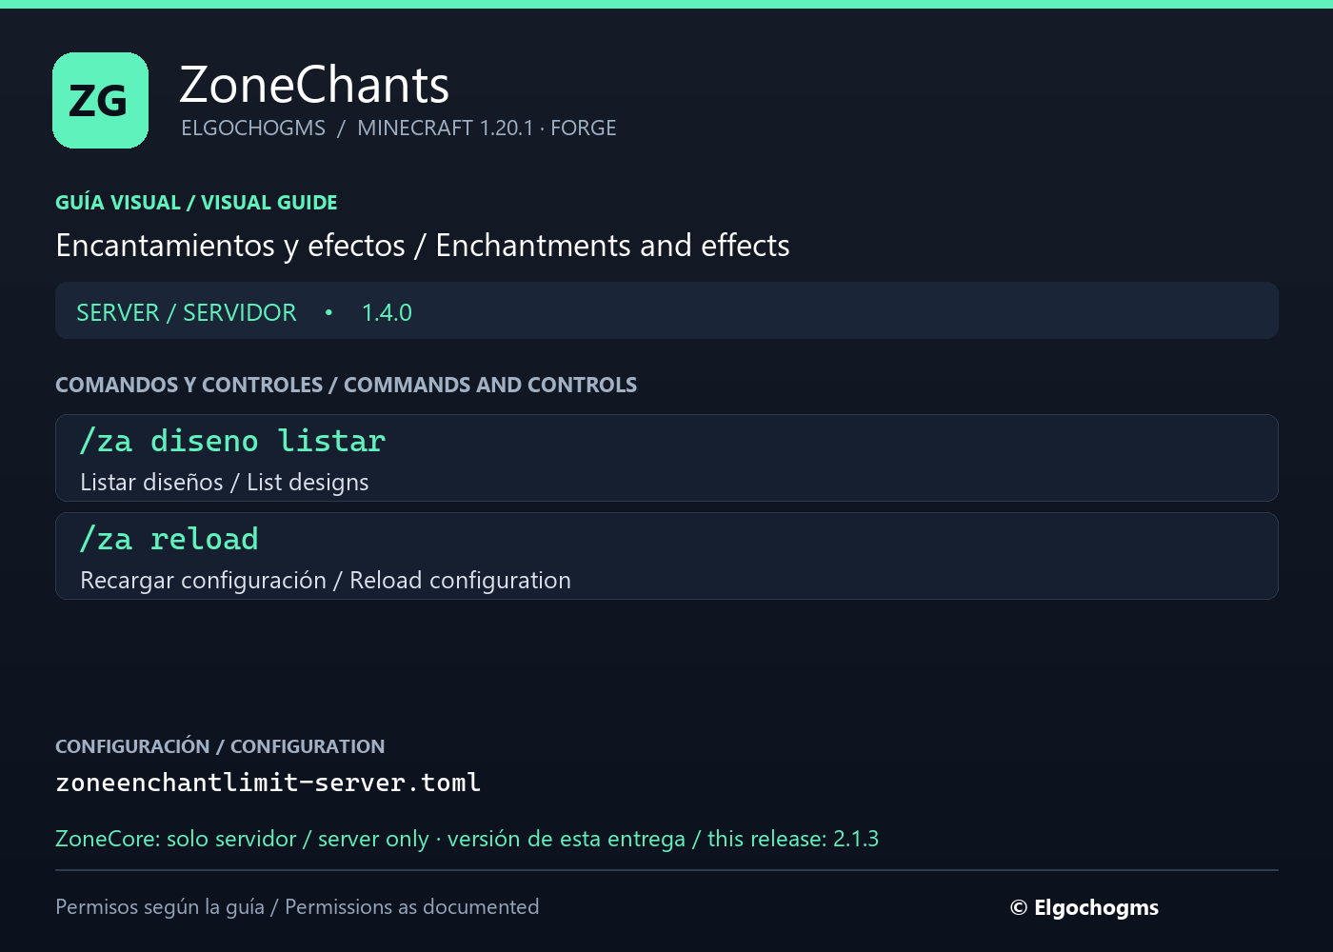1333x952 pixels.
Task: Click the 1.4.0 version number
Action: click(387, 312)
